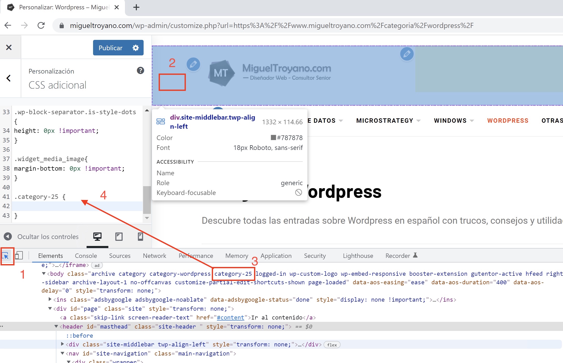
Task: Click the category-25 class in body tag
Action: coord(233,274)
